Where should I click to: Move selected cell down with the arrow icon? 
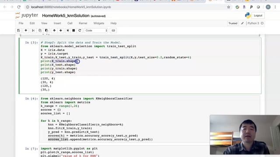click(x=61, y=31)
